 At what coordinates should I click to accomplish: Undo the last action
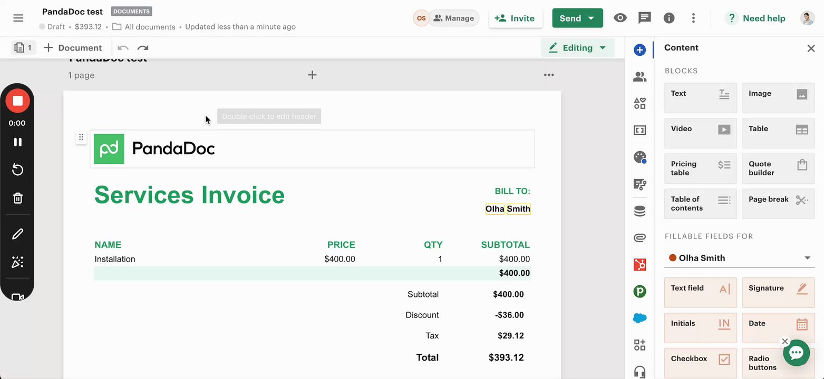[123, 48]
